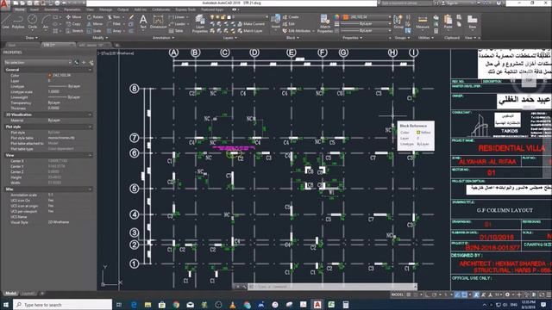Toggle ortho mode in status bar
The image size is (552, 310).
pos(428,294)
